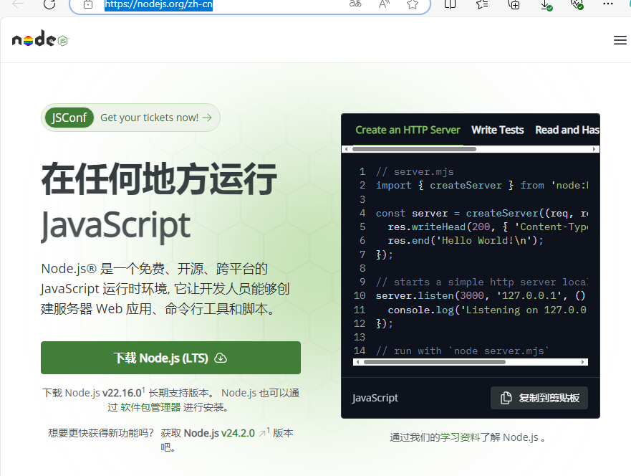
Task: Open the downloads icon
Action: pyautogui.click(x=546, y=5)
